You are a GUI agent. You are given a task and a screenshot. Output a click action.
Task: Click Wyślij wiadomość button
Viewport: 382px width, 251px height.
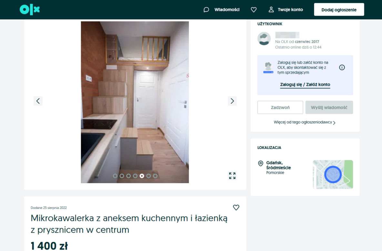pos(329,107)
